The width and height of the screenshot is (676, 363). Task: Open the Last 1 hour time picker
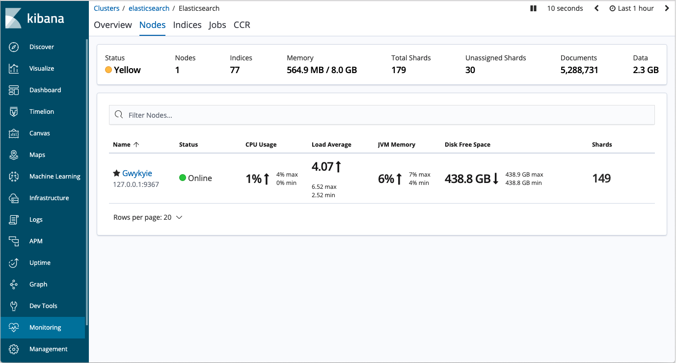(632, 8)
